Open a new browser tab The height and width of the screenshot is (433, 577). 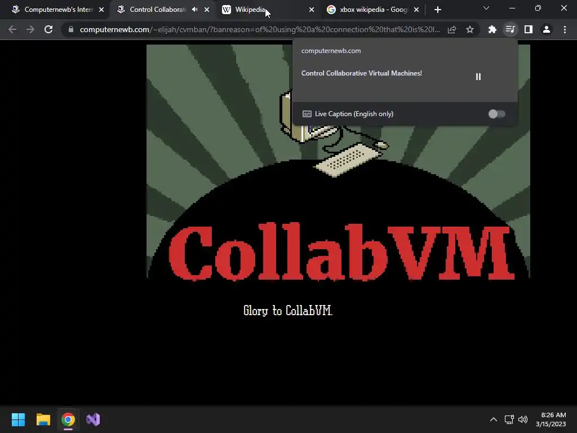(x=437, y=10)
